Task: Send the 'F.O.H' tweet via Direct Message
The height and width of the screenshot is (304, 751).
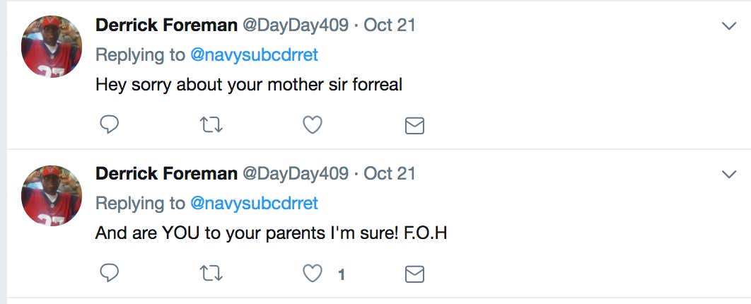Action: [x=414, y=274]
